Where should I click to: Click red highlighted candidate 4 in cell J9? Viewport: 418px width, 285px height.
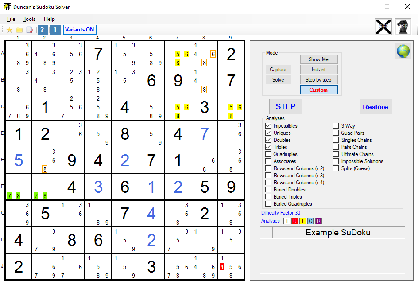222,266
